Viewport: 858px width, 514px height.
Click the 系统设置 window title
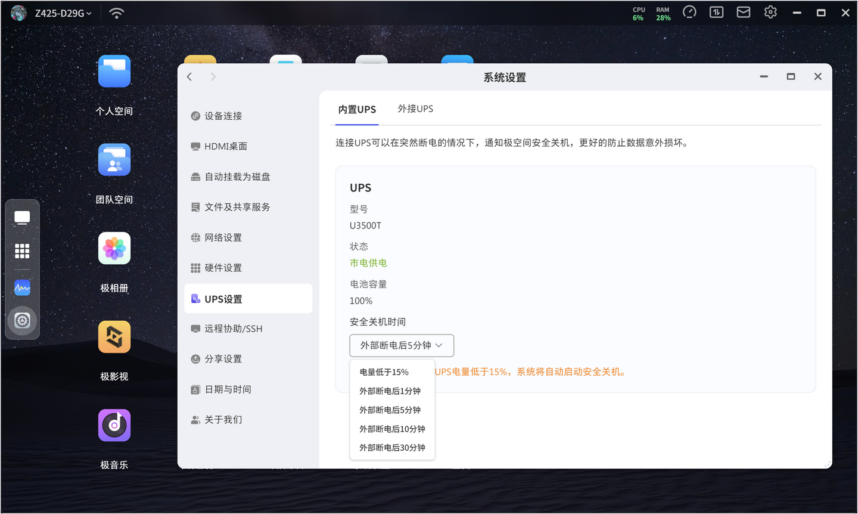pos(505,78)
